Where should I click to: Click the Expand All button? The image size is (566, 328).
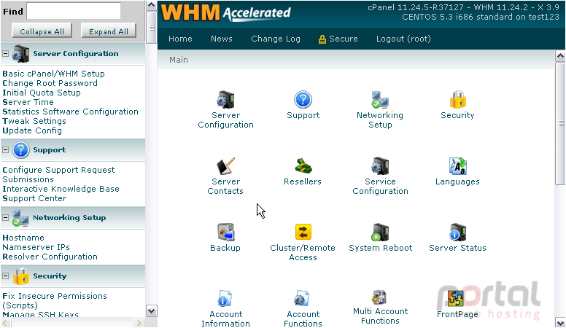[x=108, y=31]
